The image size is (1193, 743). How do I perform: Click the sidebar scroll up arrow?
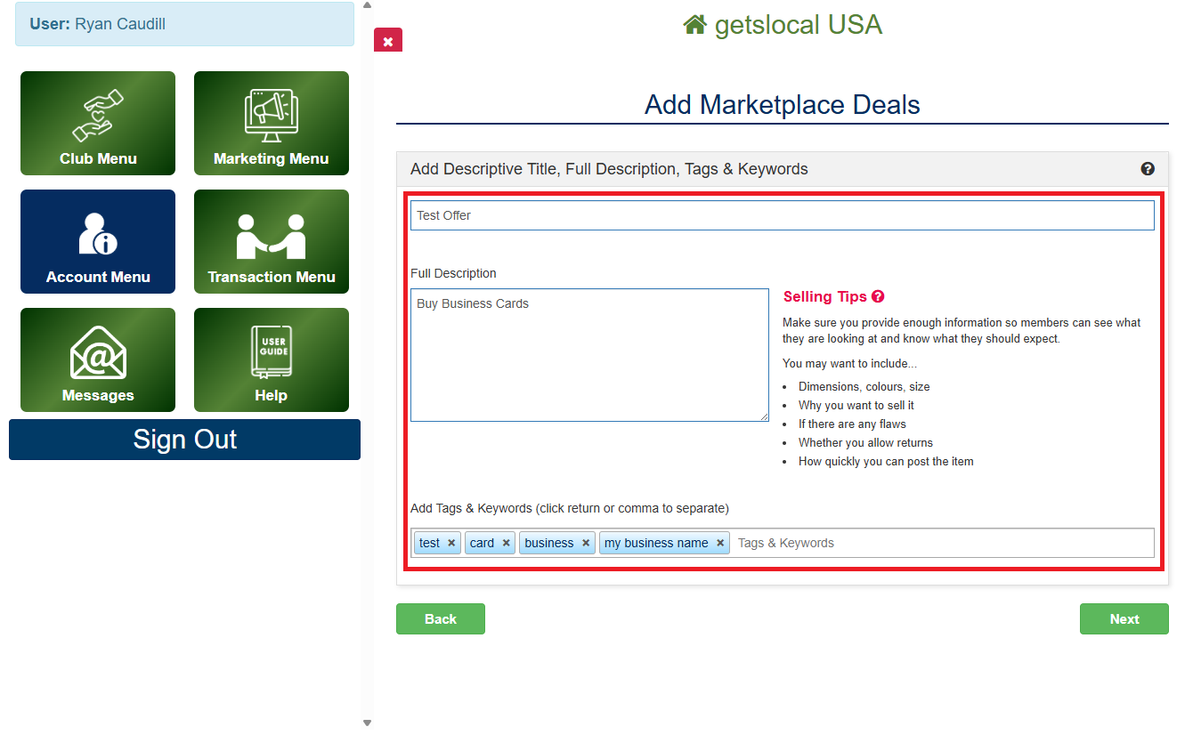pos(367,5)
